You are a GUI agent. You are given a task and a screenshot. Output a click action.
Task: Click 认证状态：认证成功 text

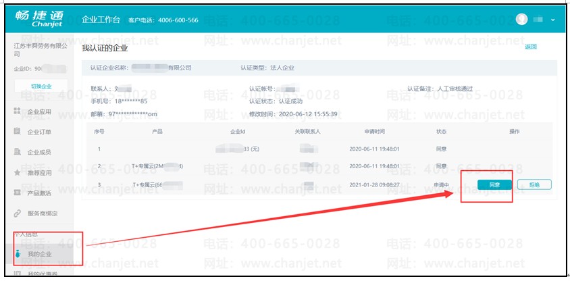[276, 101]
